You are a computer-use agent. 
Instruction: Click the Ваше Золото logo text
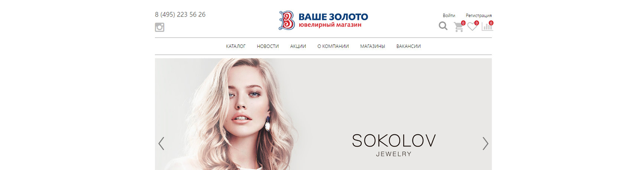(x=333, y=20)
